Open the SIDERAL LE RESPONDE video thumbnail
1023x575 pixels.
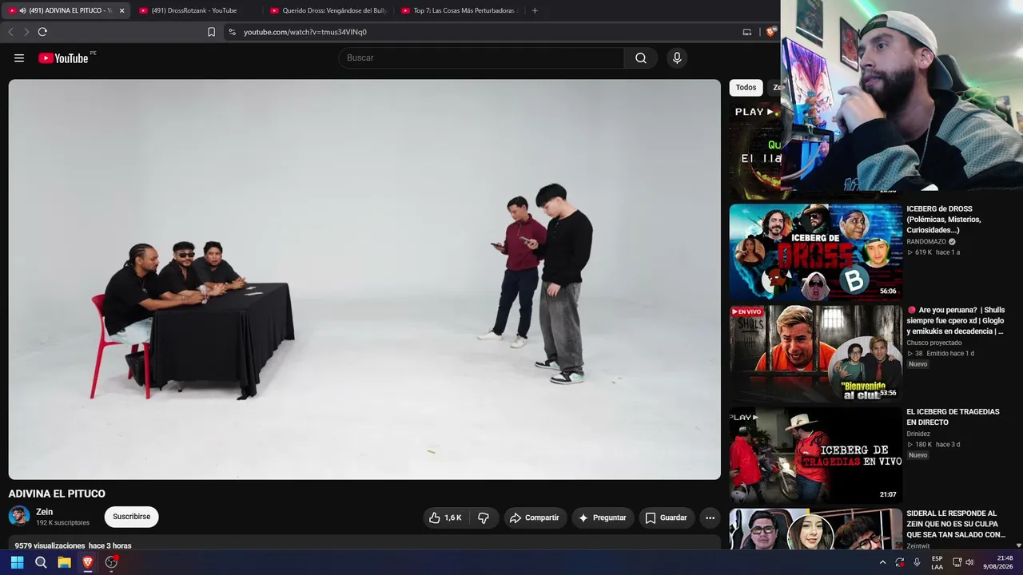(815, 529)
